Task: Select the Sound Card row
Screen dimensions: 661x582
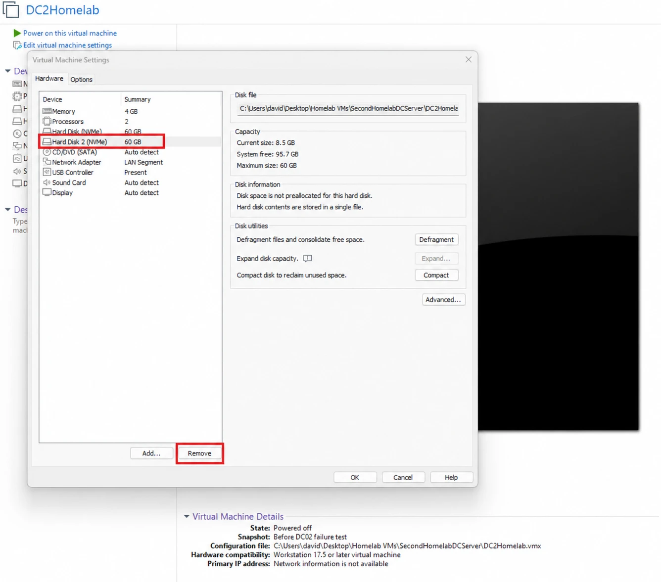Action: 130,182
